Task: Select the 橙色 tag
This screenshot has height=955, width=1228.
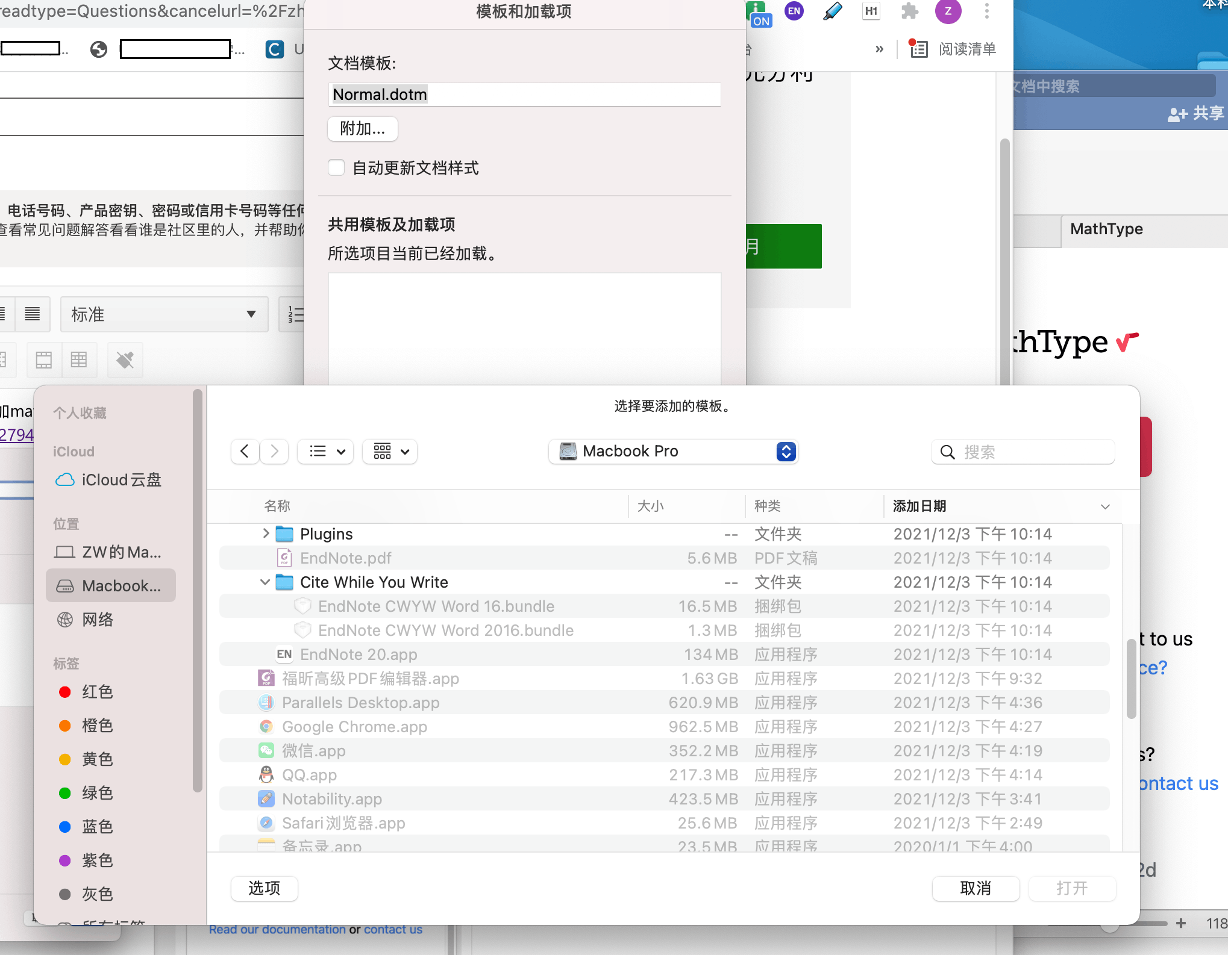Action: point(111,726)
